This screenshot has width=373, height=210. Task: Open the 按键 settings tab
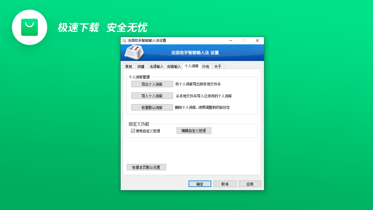[141, 66]
